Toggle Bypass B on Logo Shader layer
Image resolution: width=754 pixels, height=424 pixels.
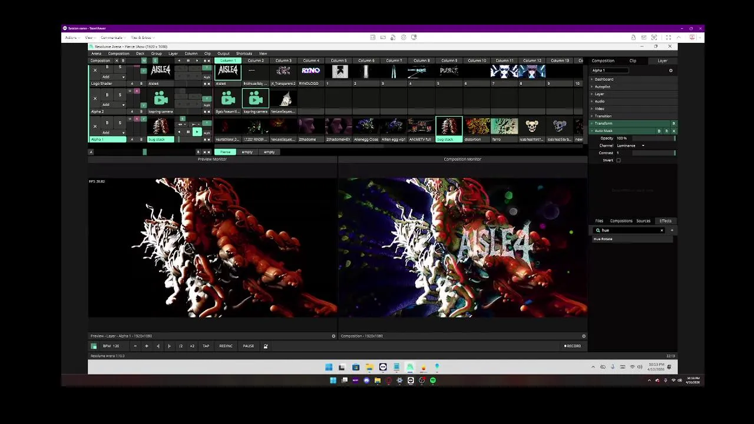[x=107, y=67]
